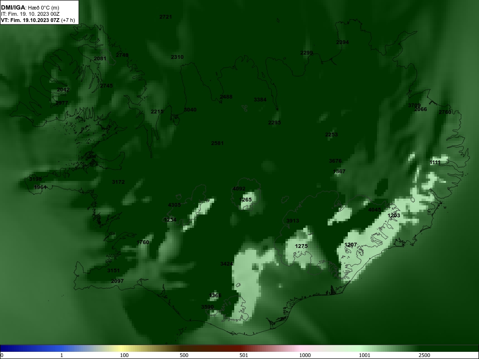Click the map value 1203
The height and width of the screenshot is (359, 479).
tap(394, 216)
